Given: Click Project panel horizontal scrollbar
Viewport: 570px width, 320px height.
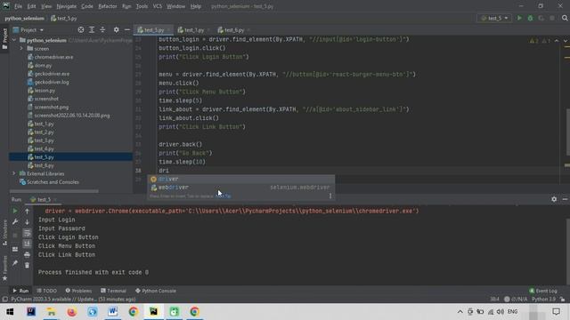Looking at the screenshot, I should (53, 191).
